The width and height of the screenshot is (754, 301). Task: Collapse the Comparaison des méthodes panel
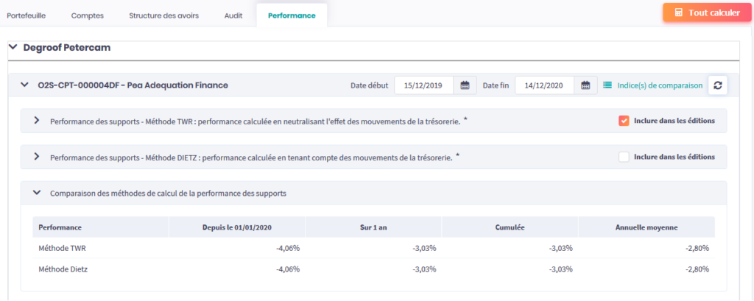tap(37, 193)
